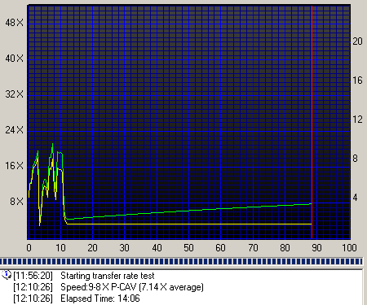
Task: Click the 90 label on the horizontal axis
Action: pyautogui.click(x=316, y=248)
